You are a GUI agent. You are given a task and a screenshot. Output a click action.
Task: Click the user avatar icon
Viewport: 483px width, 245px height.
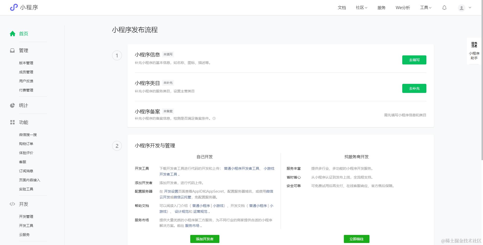462,8
